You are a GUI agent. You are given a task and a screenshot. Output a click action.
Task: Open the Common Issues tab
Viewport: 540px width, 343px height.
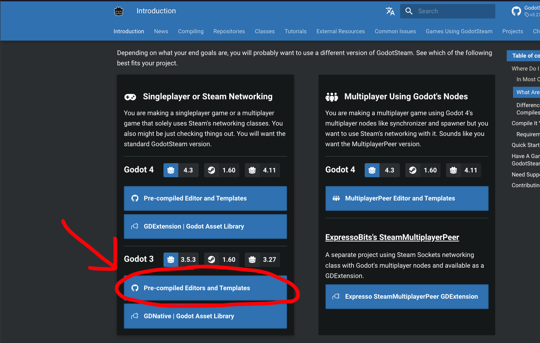[x=395, y=31]
